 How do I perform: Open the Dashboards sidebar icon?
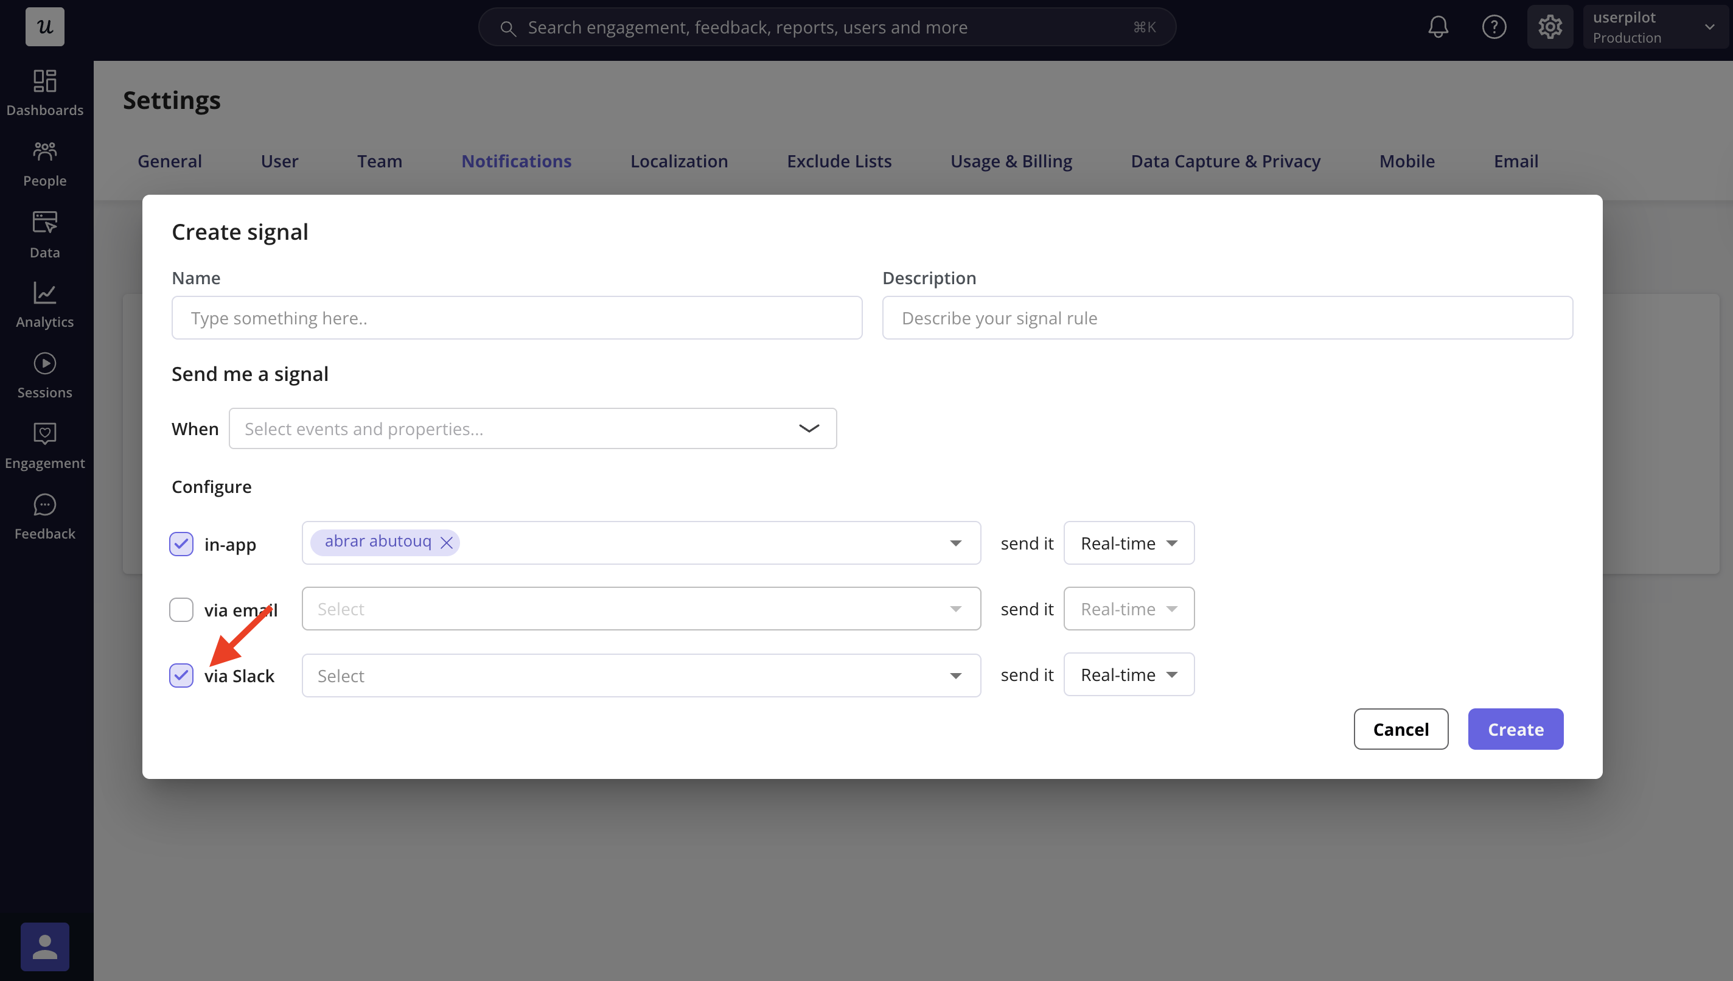44,93
